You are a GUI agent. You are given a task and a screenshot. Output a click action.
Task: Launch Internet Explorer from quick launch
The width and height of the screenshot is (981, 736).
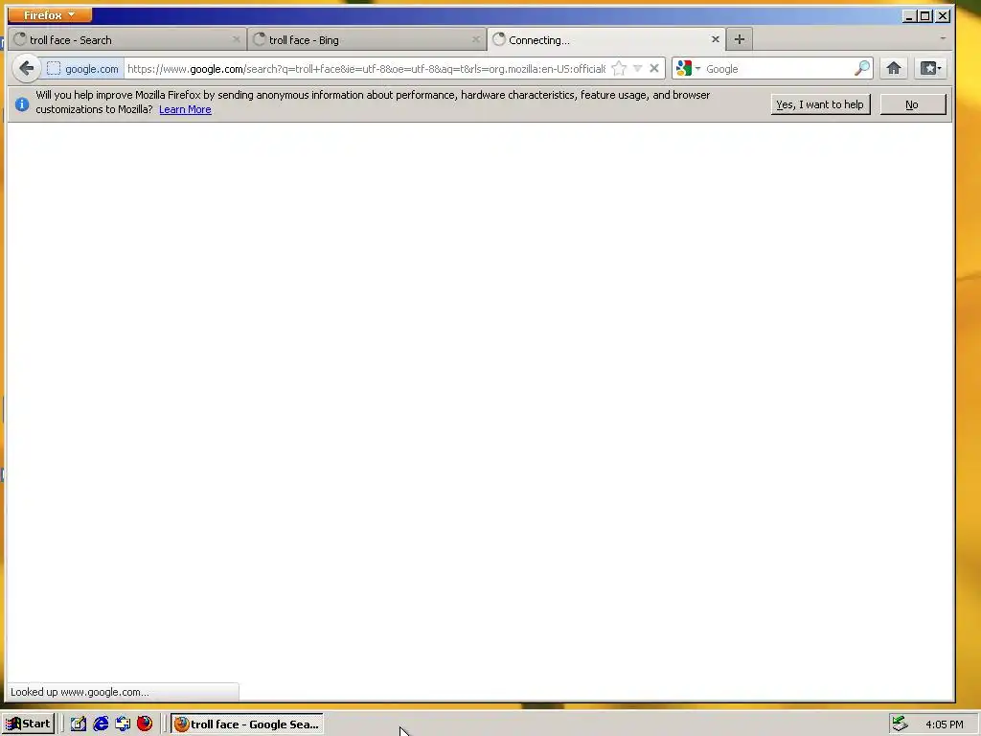(x=100, y=724)
